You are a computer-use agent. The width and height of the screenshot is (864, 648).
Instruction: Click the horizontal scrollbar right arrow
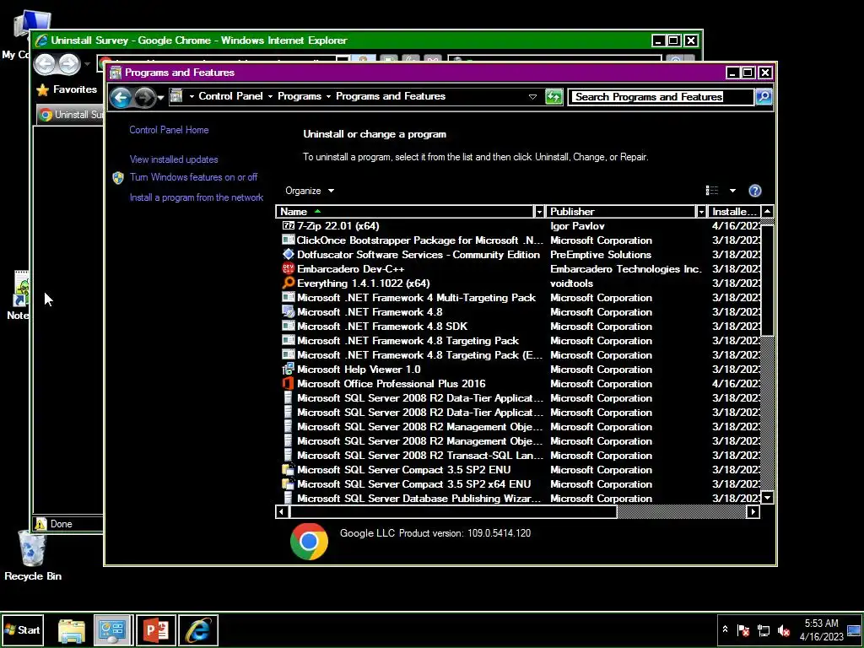753,512
